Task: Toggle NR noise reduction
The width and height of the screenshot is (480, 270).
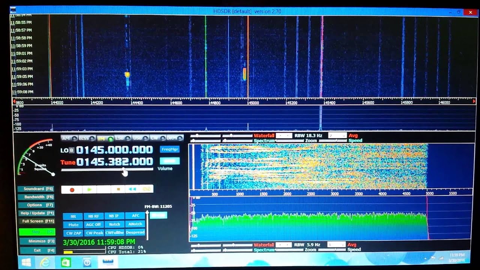Action: click(73, 216)
